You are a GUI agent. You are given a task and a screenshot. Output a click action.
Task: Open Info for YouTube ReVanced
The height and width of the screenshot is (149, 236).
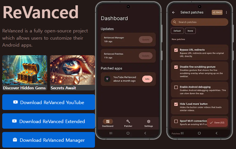point(147,79)
